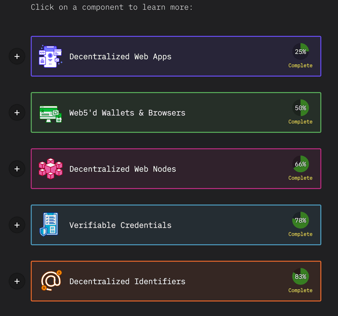Click the Decentralized Web Apps icon
338x316 pixels.
(x=51, y=56)
